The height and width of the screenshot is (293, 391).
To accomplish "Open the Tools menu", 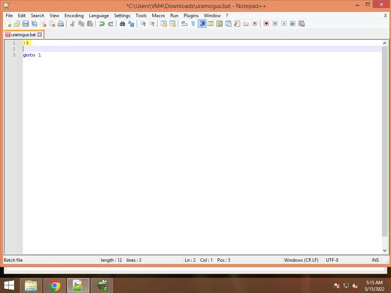I will 141,15.
